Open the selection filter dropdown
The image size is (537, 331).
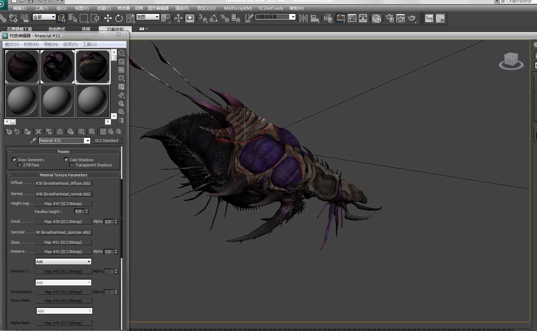[x=44, y=17]
